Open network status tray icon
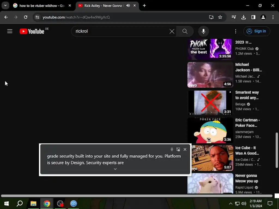Viewport: 279px width, 209px height. pyautogui.click(x=237, y=204)
